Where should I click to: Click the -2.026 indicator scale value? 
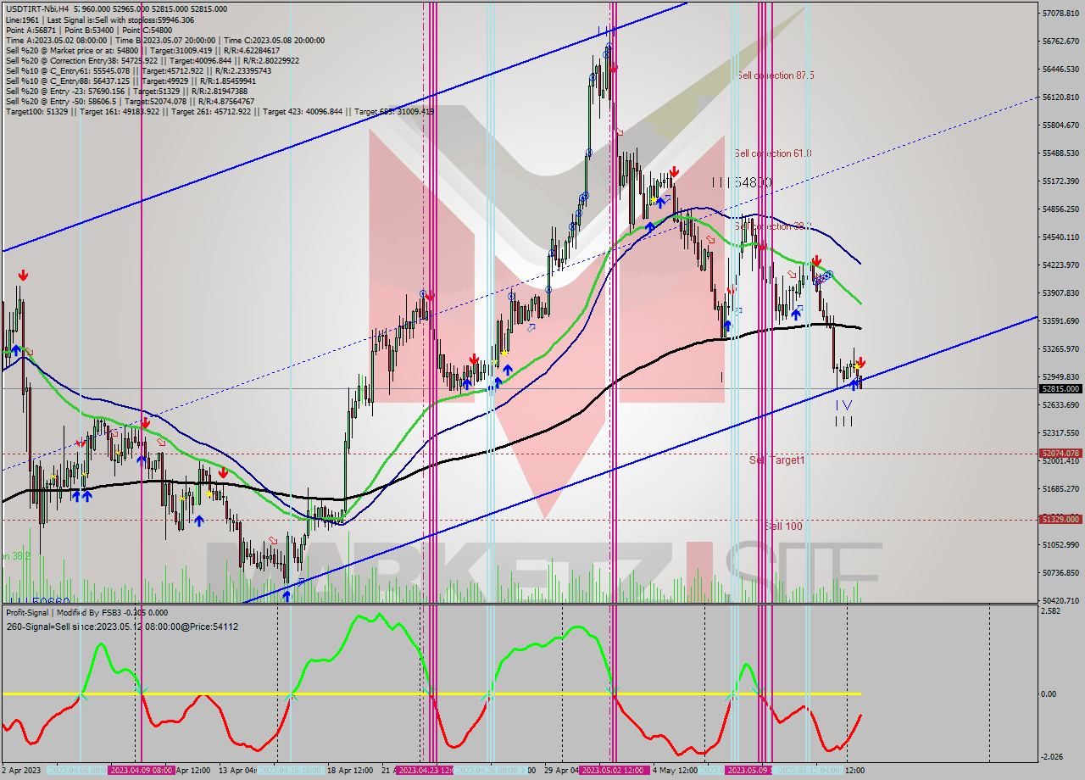(1051, 758)
